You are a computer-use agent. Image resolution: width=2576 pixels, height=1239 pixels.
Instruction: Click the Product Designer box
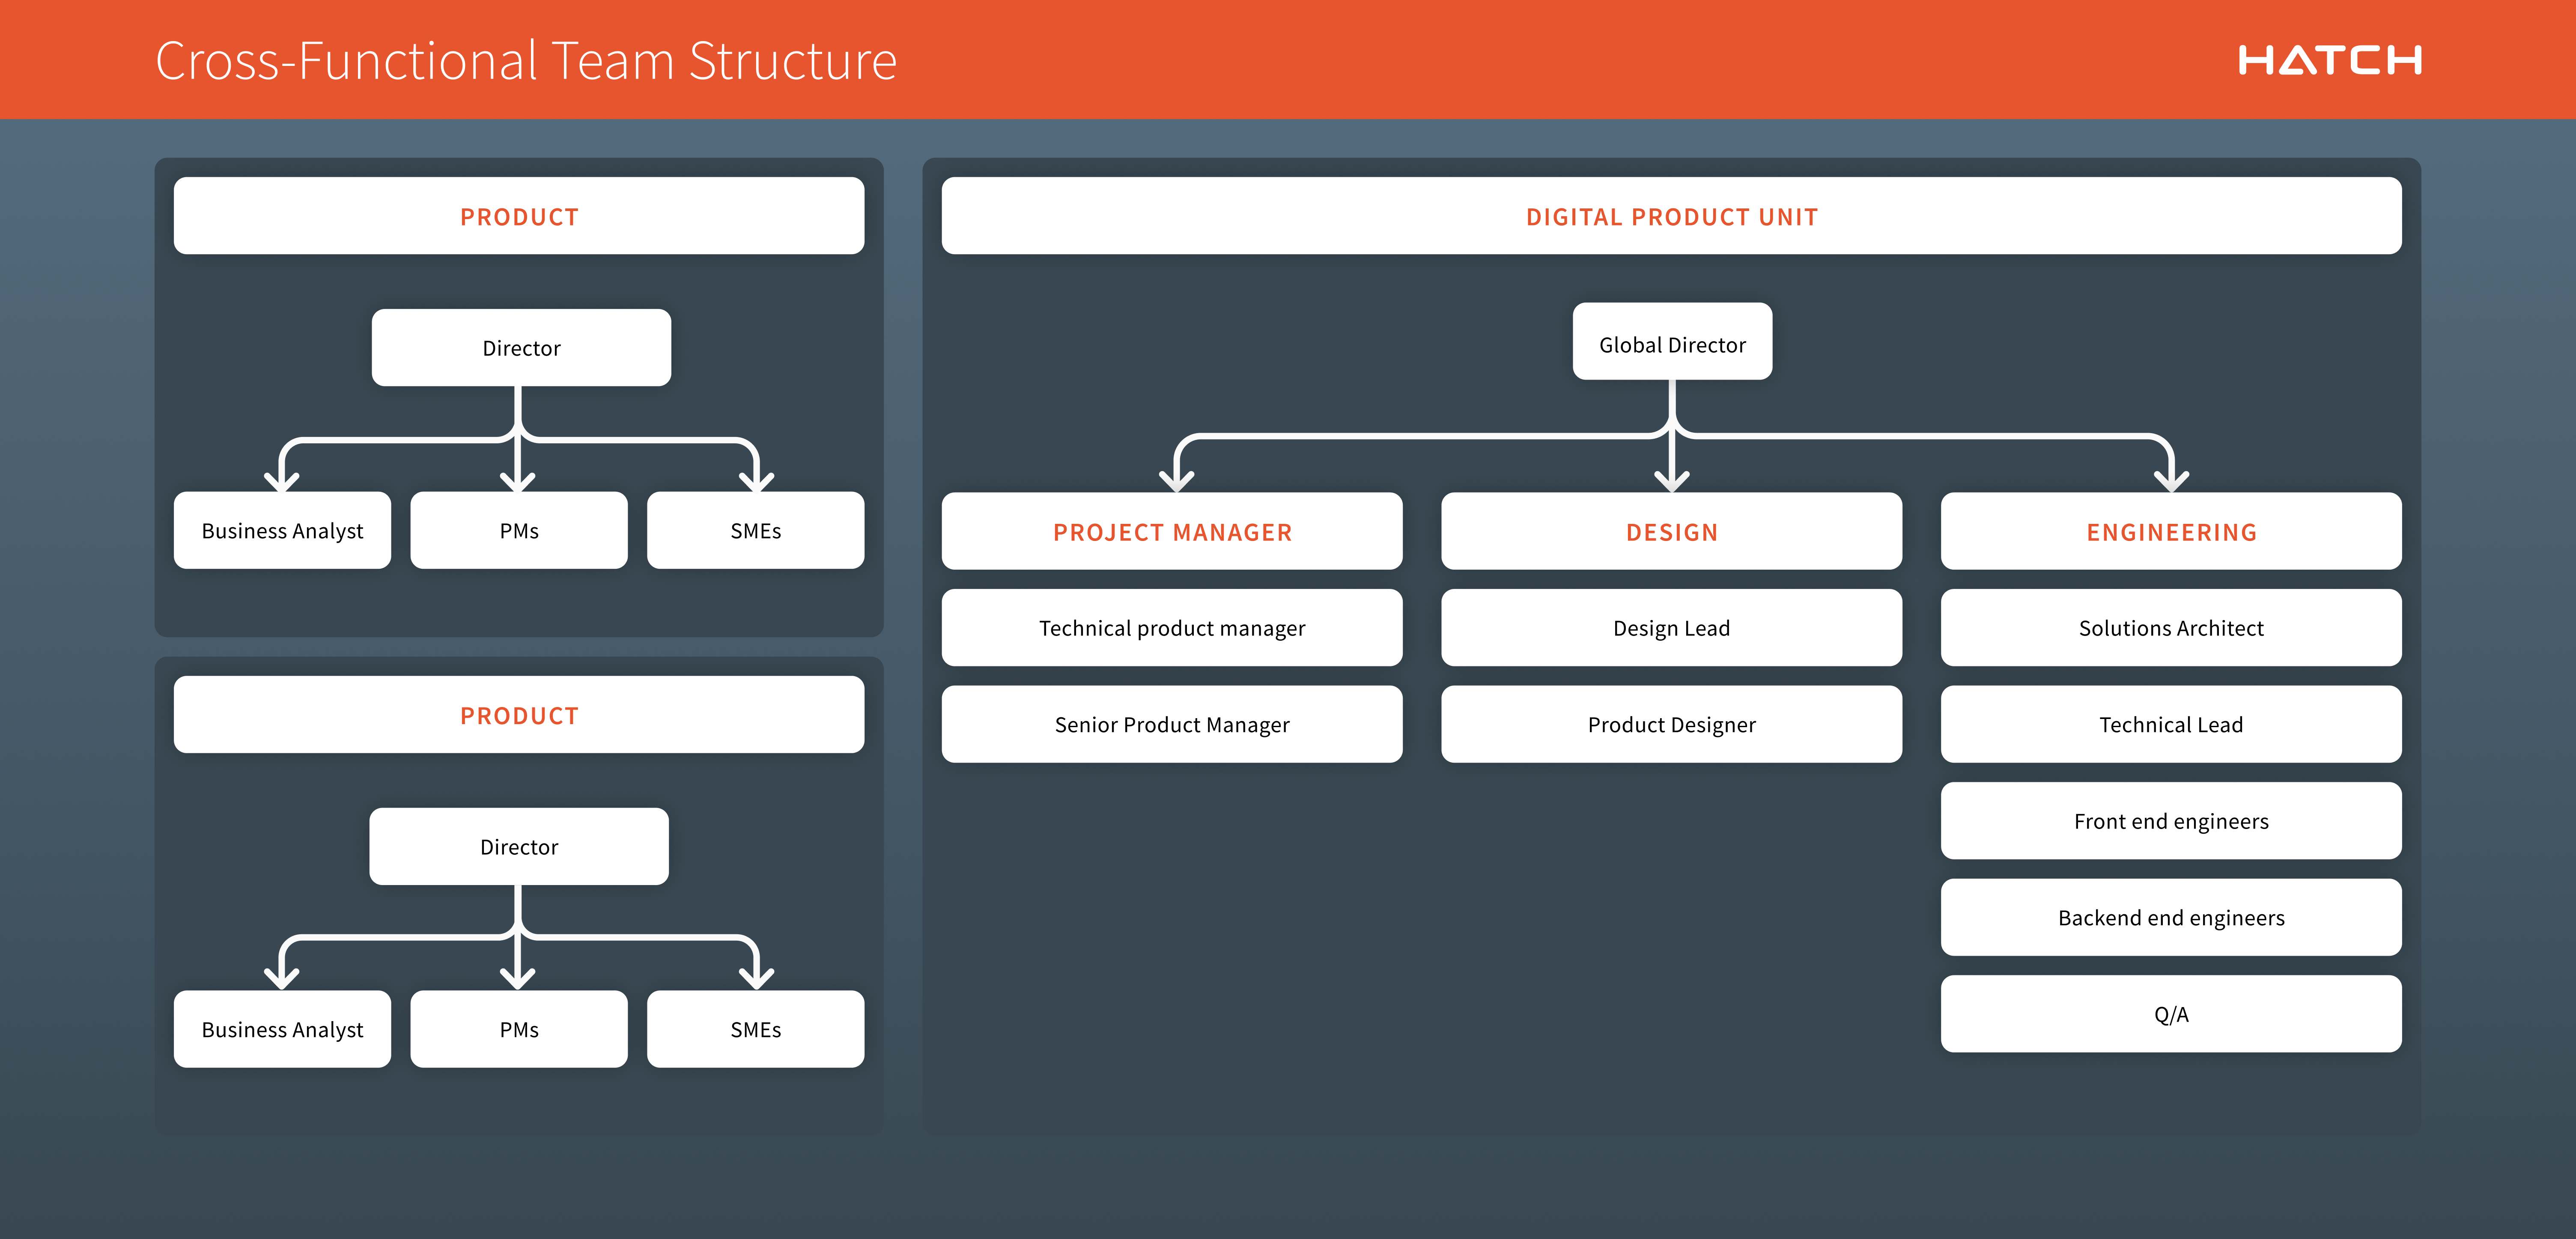pos(1671,725)
